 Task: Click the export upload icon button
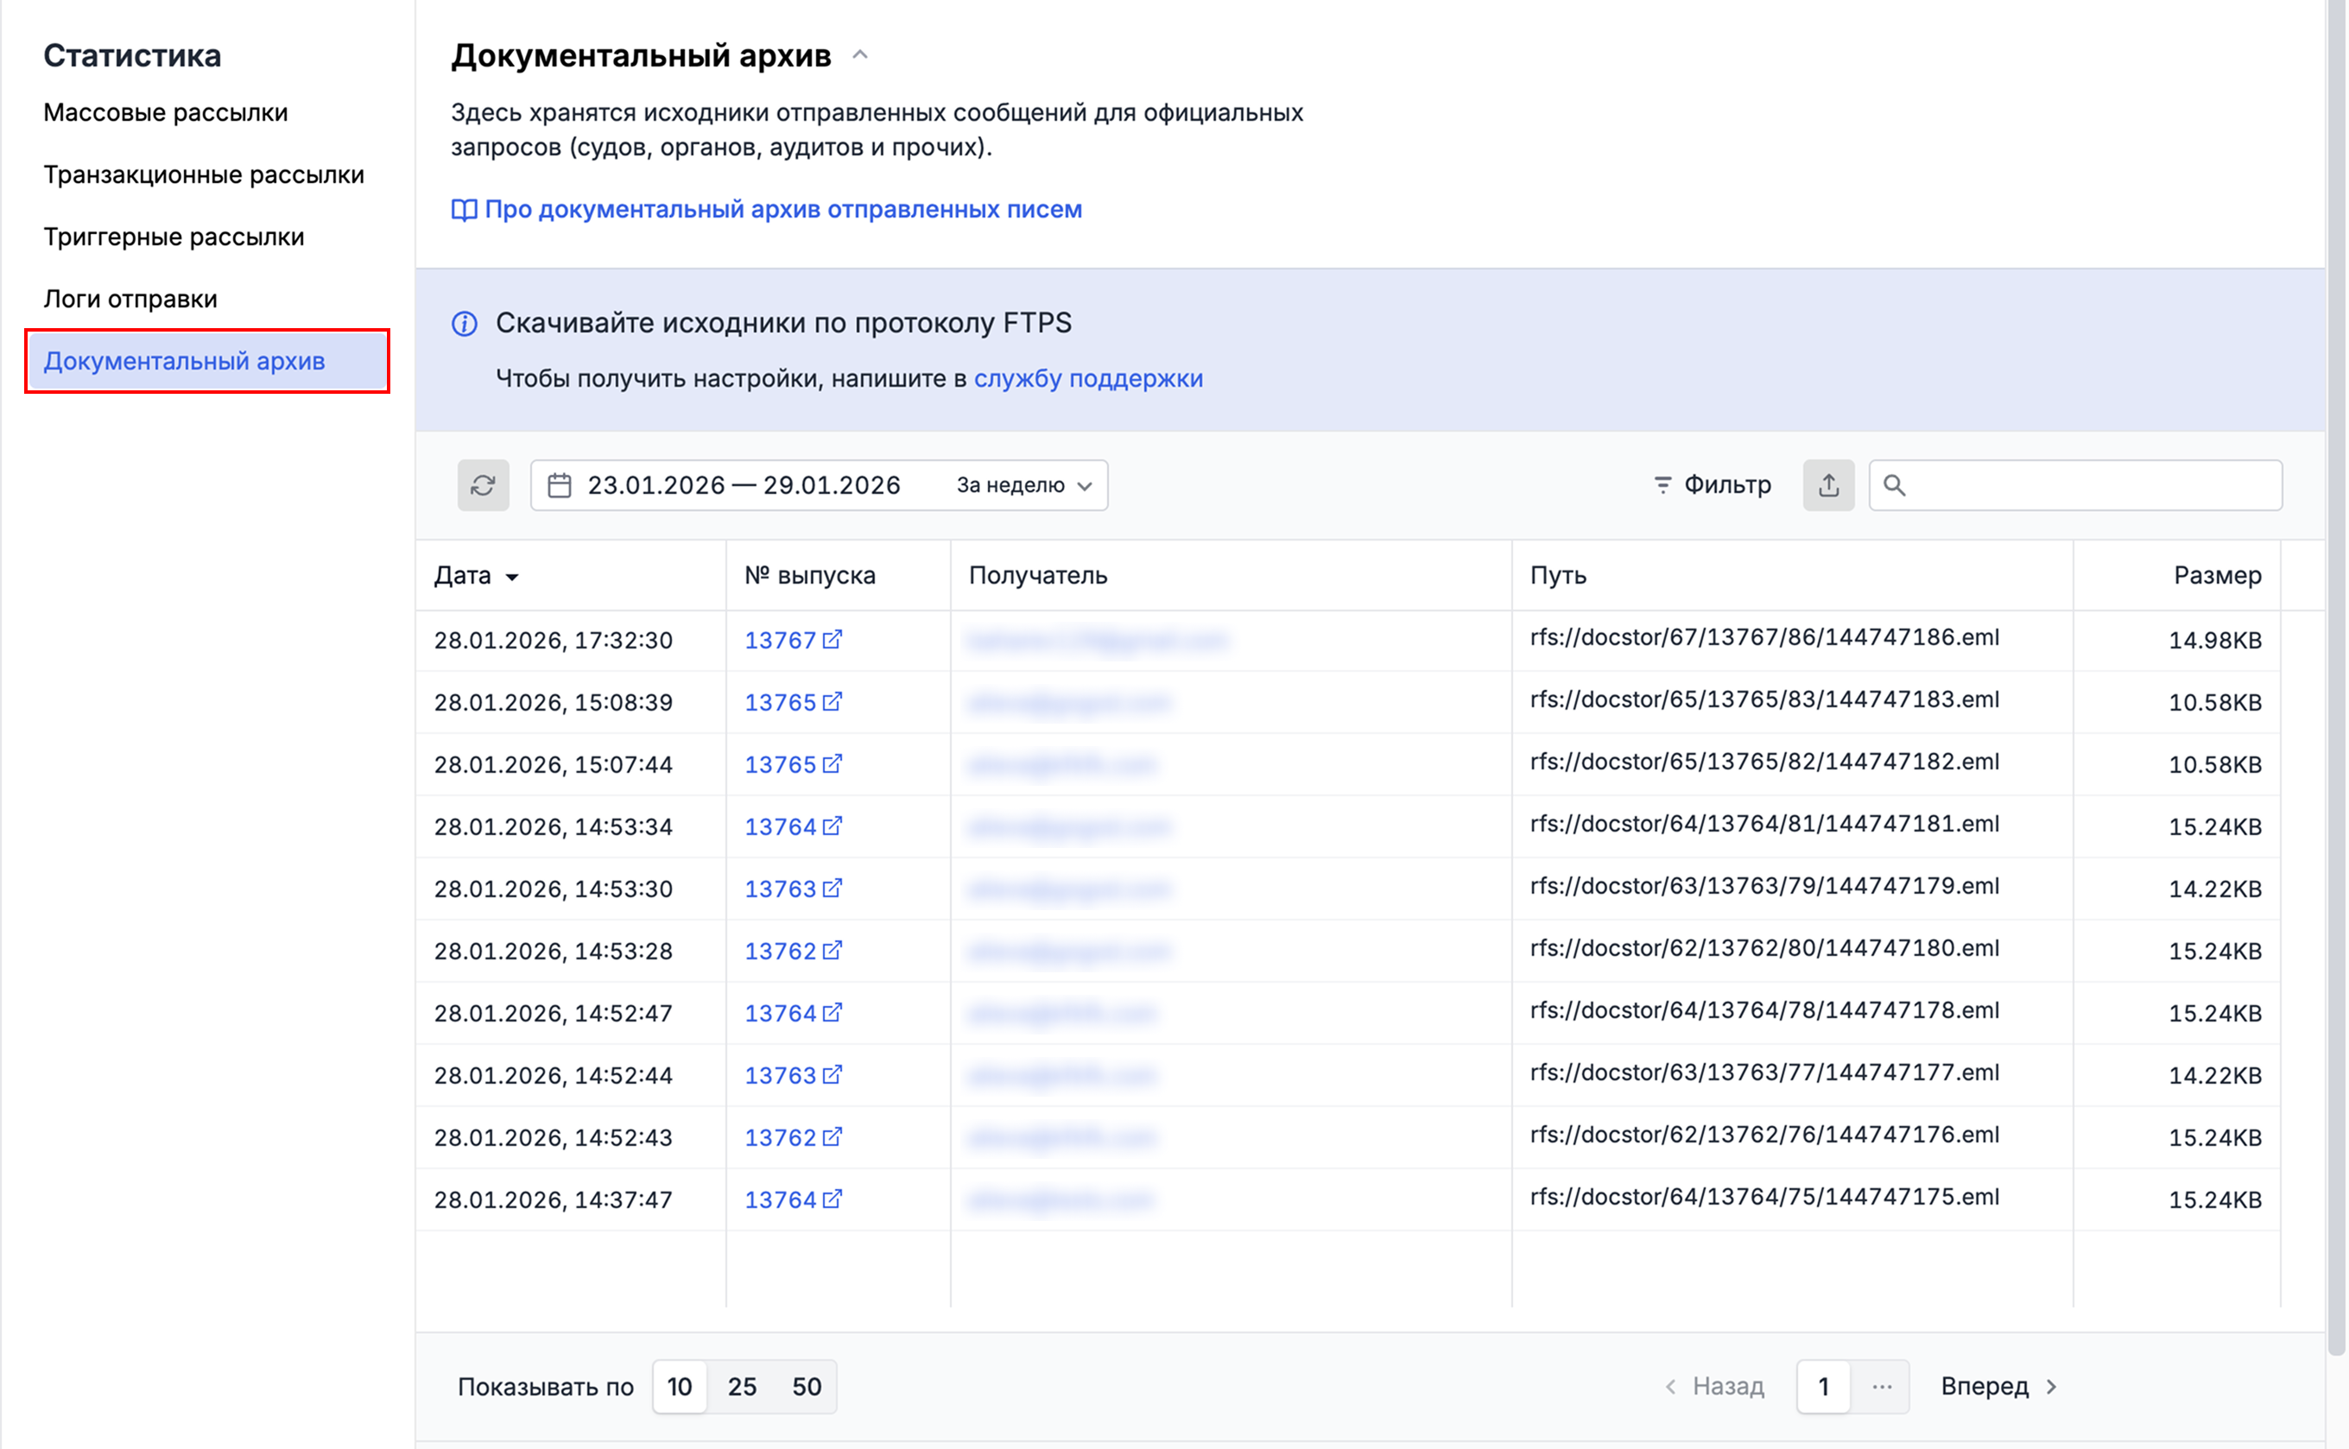coord(1827,485)
